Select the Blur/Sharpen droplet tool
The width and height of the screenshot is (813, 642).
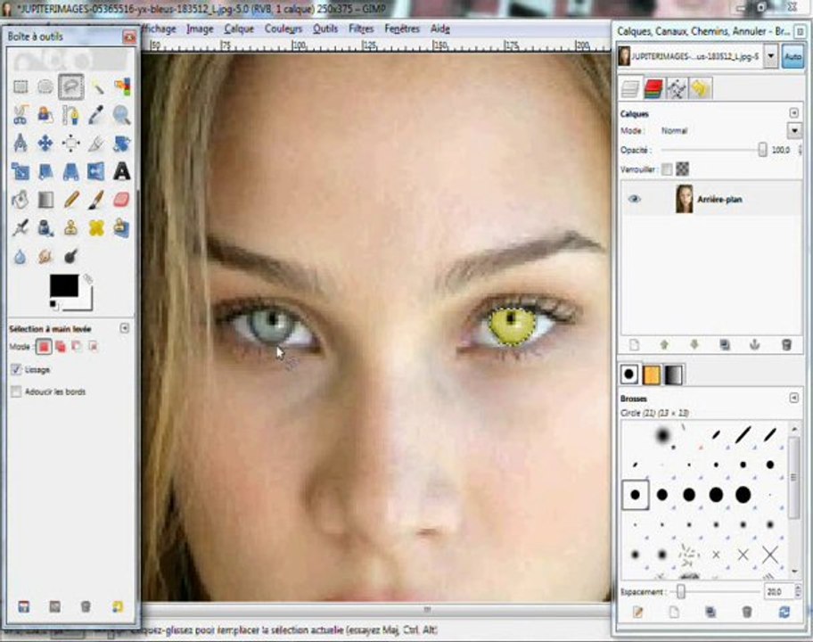(x=21, y=256)
